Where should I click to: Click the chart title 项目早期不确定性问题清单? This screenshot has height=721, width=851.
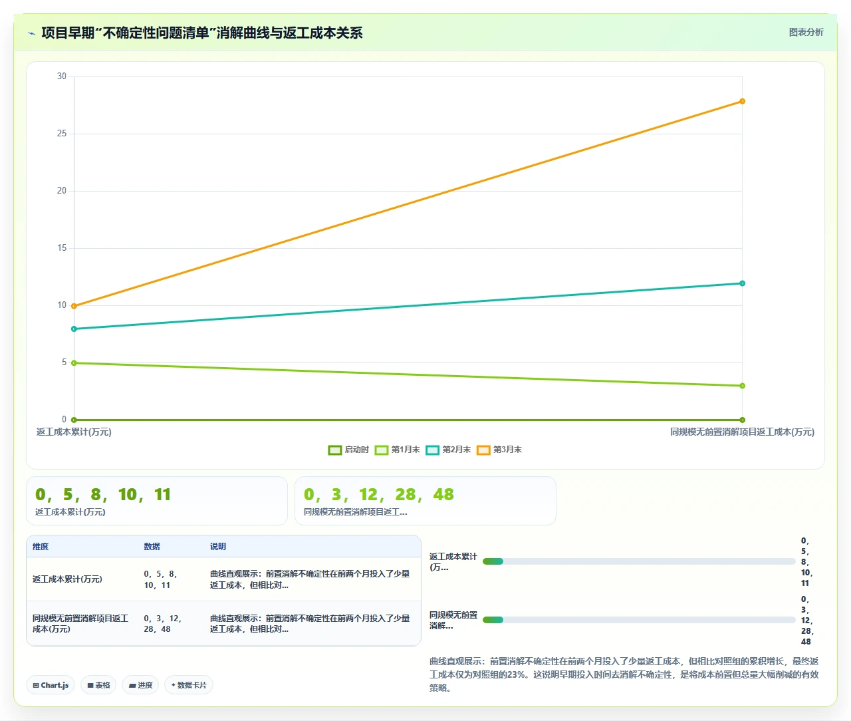202,33
